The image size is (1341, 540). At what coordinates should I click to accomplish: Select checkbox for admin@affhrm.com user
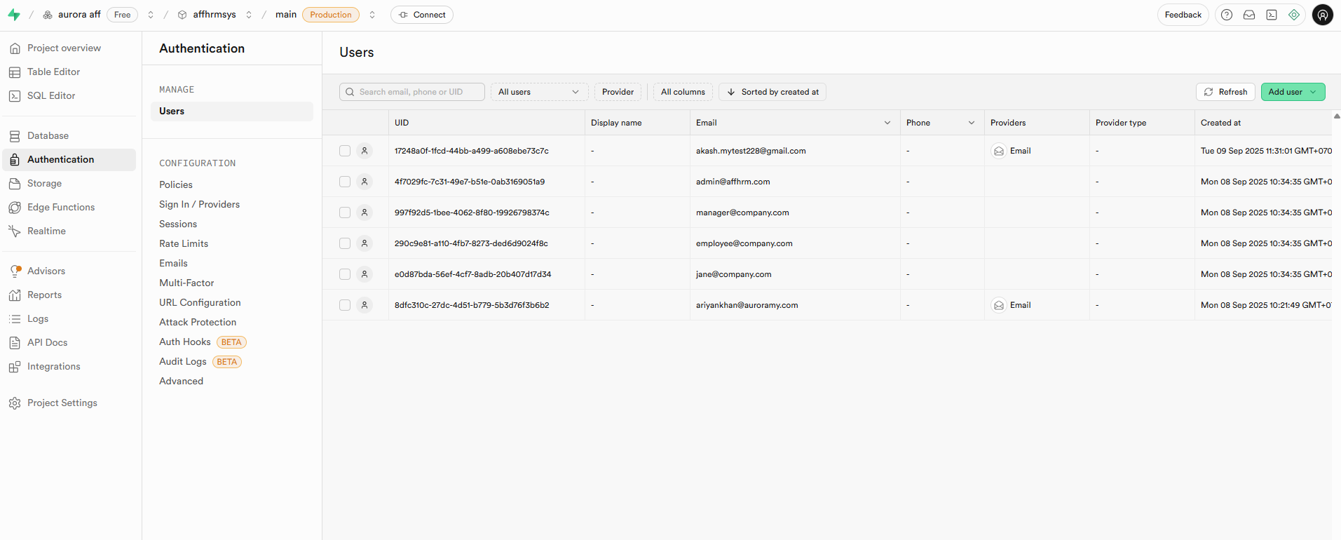pos(345,182)
